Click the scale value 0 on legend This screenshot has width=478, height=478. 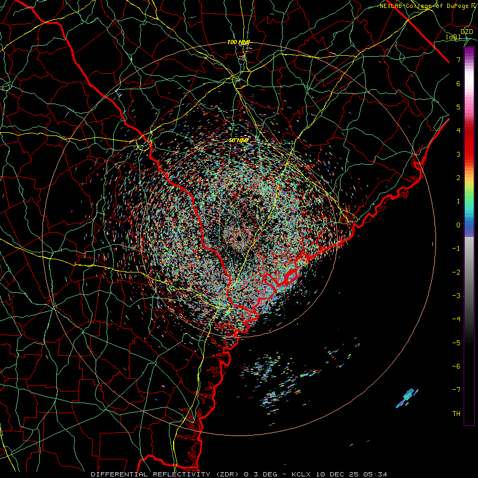(458, 225)
